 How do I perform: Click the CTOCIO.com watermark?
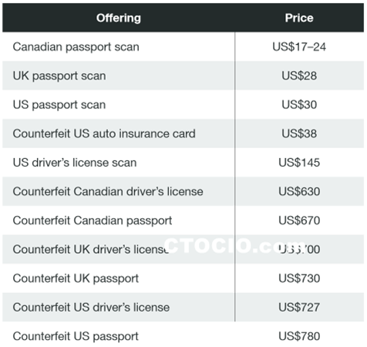point(234,245)
